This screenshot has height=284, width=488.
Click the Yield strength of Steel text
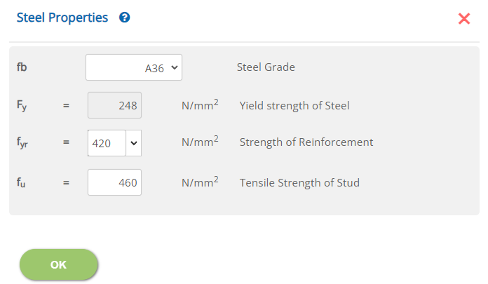(x=294, y=107)
